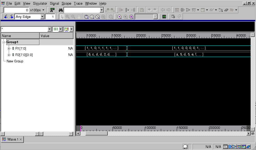Image resolution: width=256 pixels, height=150 pixels.
Task: Click the zoom in magnifier tool
Action: click(68, 17)
